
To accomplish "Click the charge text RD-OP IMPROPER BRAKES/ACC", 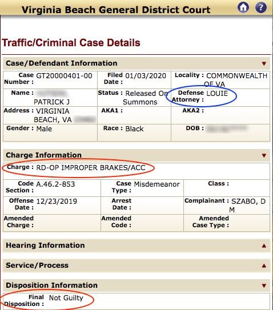I will click(x=91, y=168).
